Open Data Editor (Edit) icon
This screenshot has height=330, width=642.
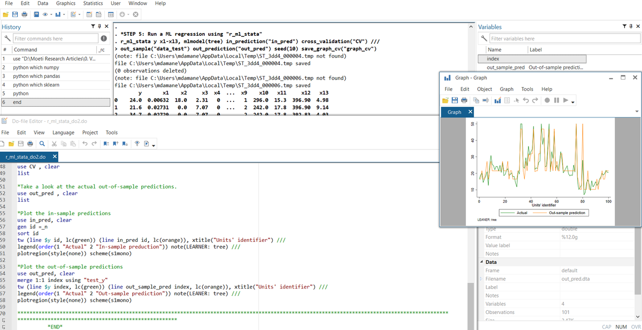pyautogui.click(x=89, y=14)
